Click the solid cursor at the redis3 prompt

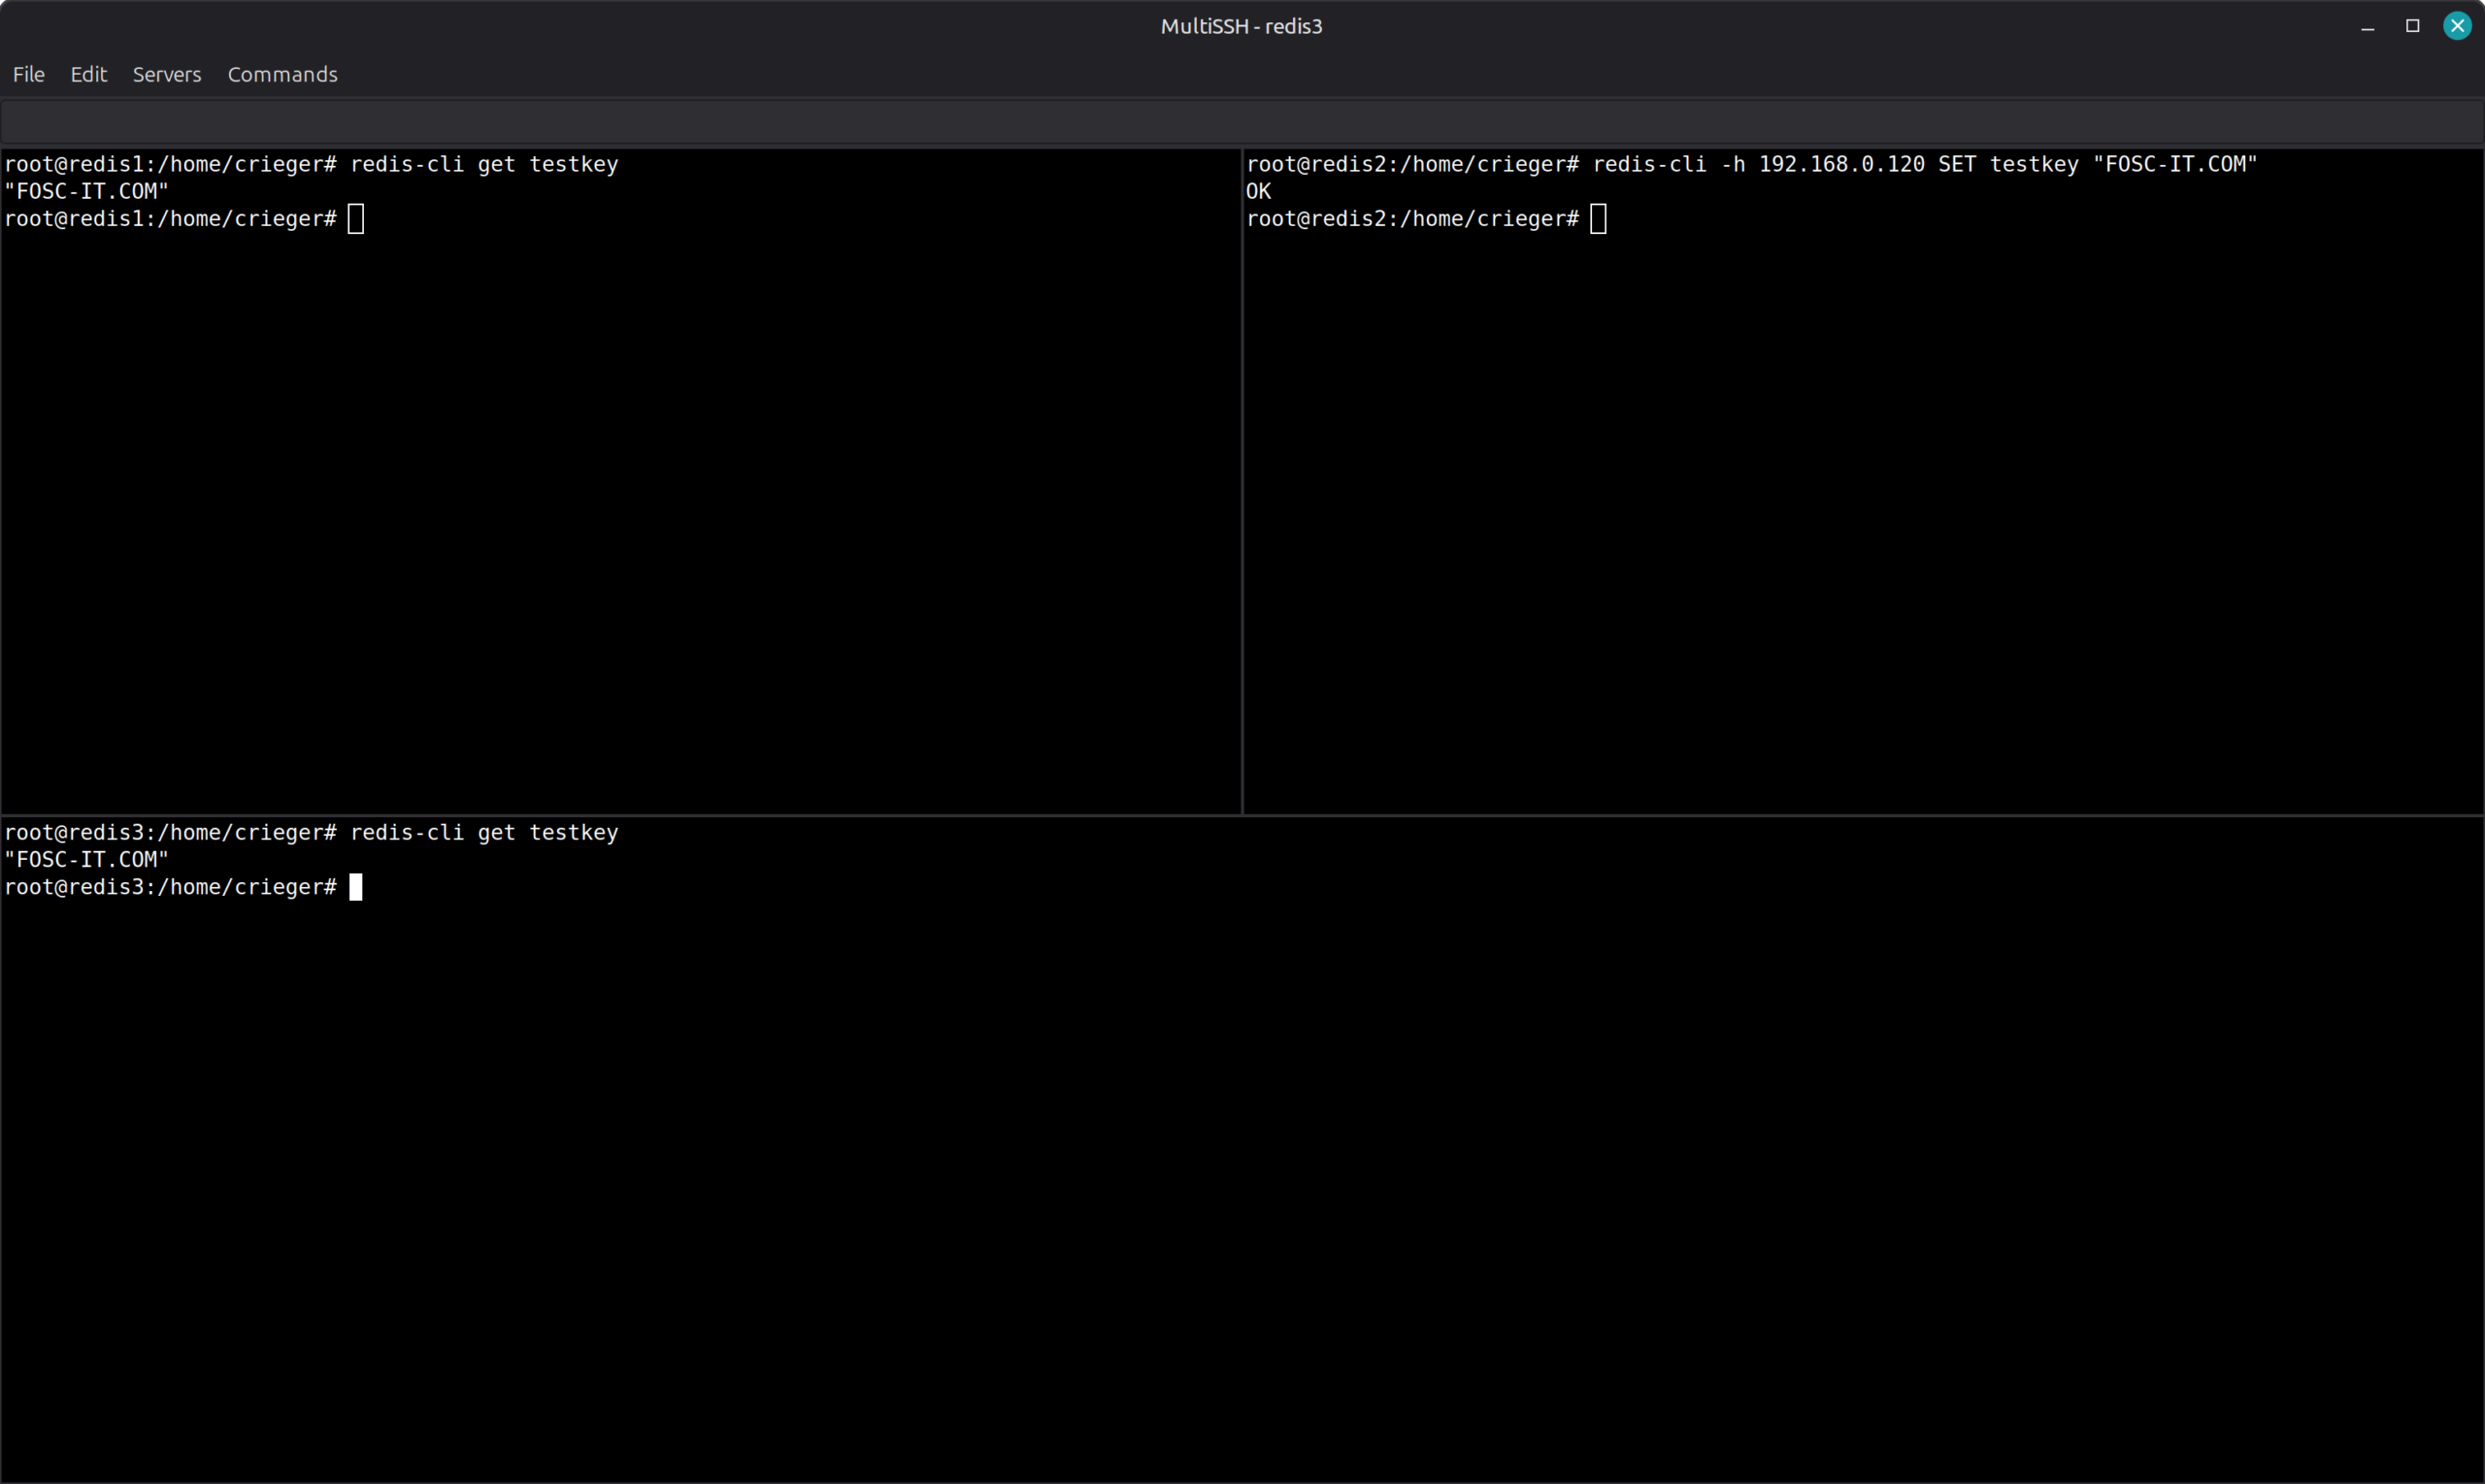pyautogui.click(x=356, y=887)
